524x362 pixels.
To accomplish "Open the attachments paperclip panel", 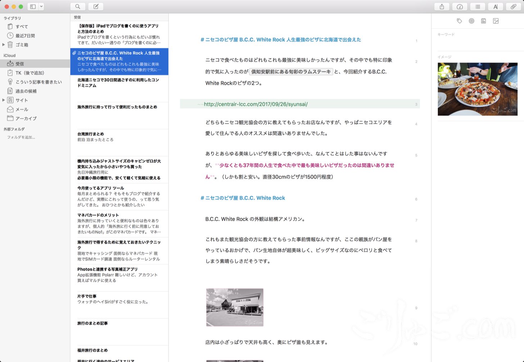I will [514, 6].
